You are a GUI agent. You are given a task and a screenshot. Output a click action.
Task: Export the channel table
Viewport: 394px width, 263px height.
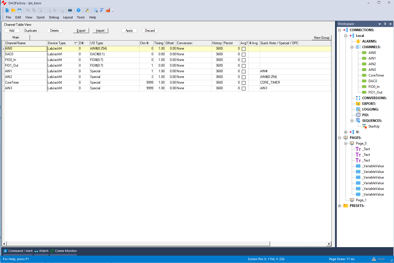point(81,30)
